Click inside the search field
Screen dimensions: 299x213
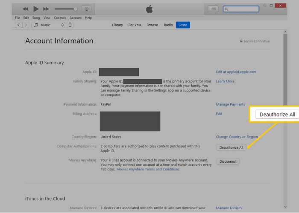coord(241,9)
